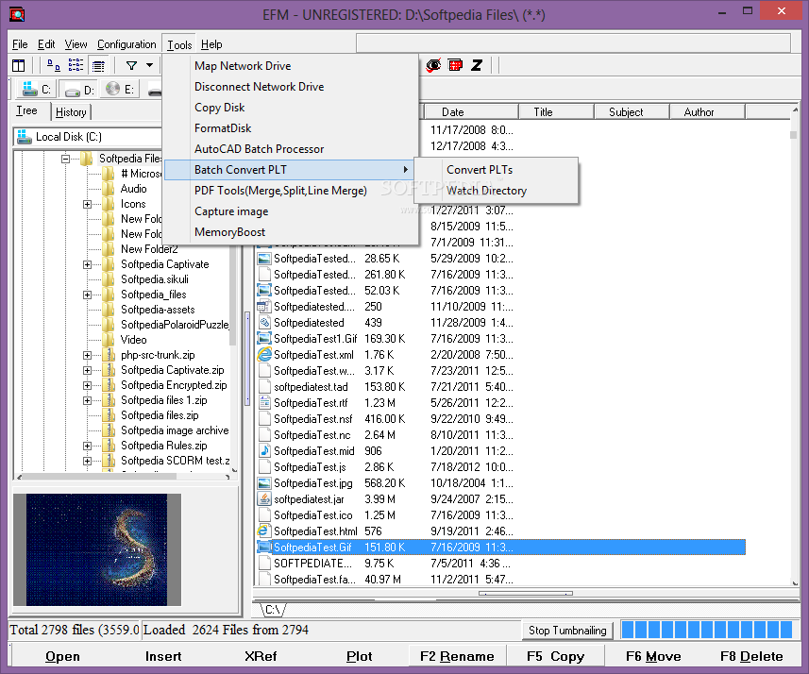Viewport: 809px width, 674px height.
Task: Expand Softpedia Rules.zip node
Action: pyautogui.click(x=87, y=446)
